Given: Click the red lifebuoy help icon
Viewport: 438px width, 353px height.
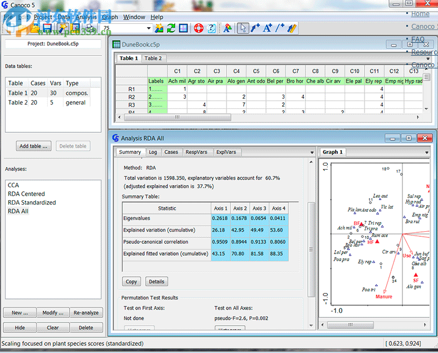Looking at the screenshot, I should (198, 28).
